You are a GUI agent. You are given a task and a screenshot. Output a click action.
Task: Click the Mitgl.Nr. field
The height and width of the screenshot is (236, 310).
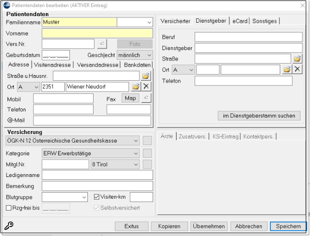[x=65, y=164]
